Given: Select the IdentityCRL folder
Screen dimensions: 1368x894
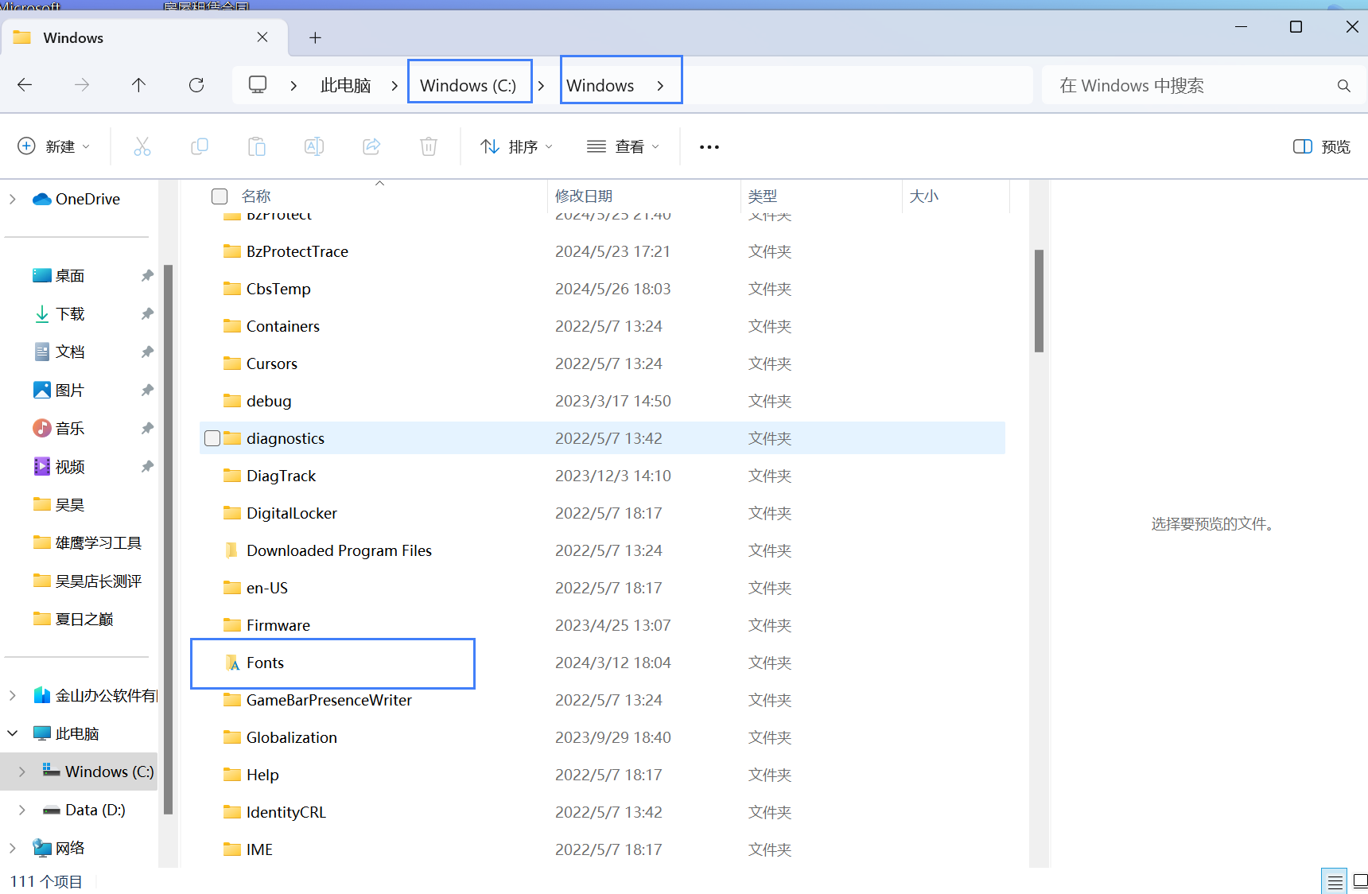Looking at the screenshot, I should [286, 812].
